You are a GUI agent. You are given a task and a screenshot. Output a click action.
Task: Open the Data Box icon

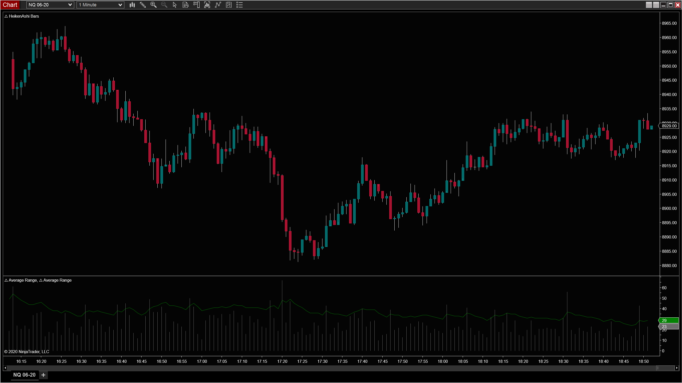coord(186,5)
